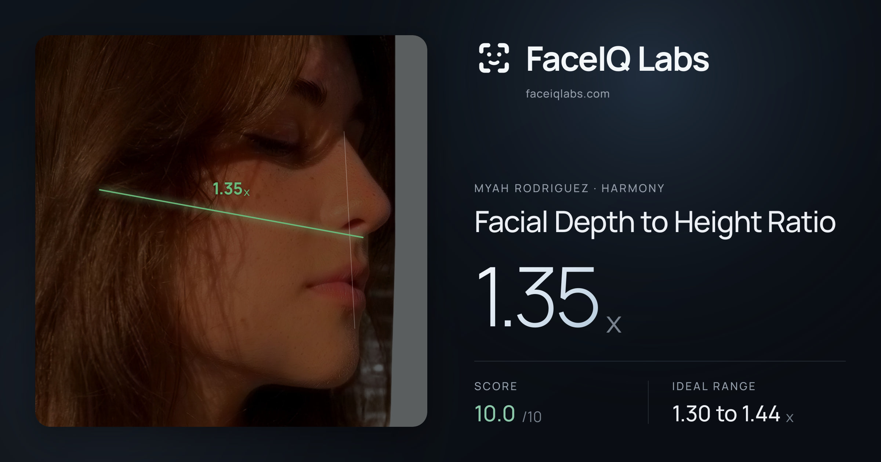Click the IDEAL RANGE heading

click(x=714, y=386)
